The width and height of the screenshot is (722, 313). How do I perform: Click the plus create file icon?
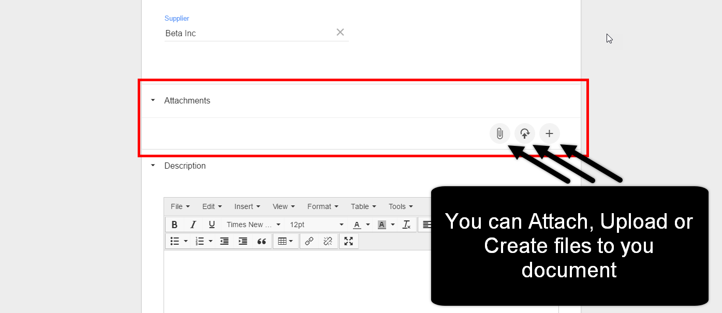(x=550, y=134)
